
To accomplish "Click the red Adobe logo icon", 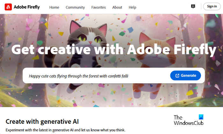I will click(8, 7).
